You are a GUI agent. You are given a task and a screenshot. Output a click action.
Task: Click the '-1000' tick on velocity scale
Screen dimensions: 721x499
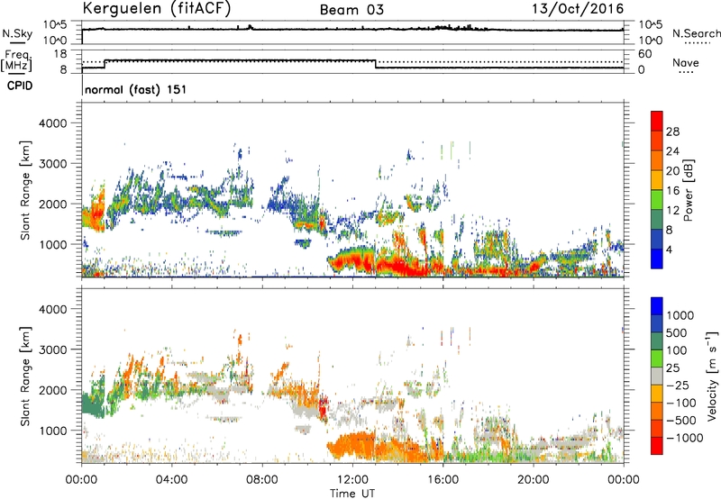pyautogui.click(x=684, y=438)
